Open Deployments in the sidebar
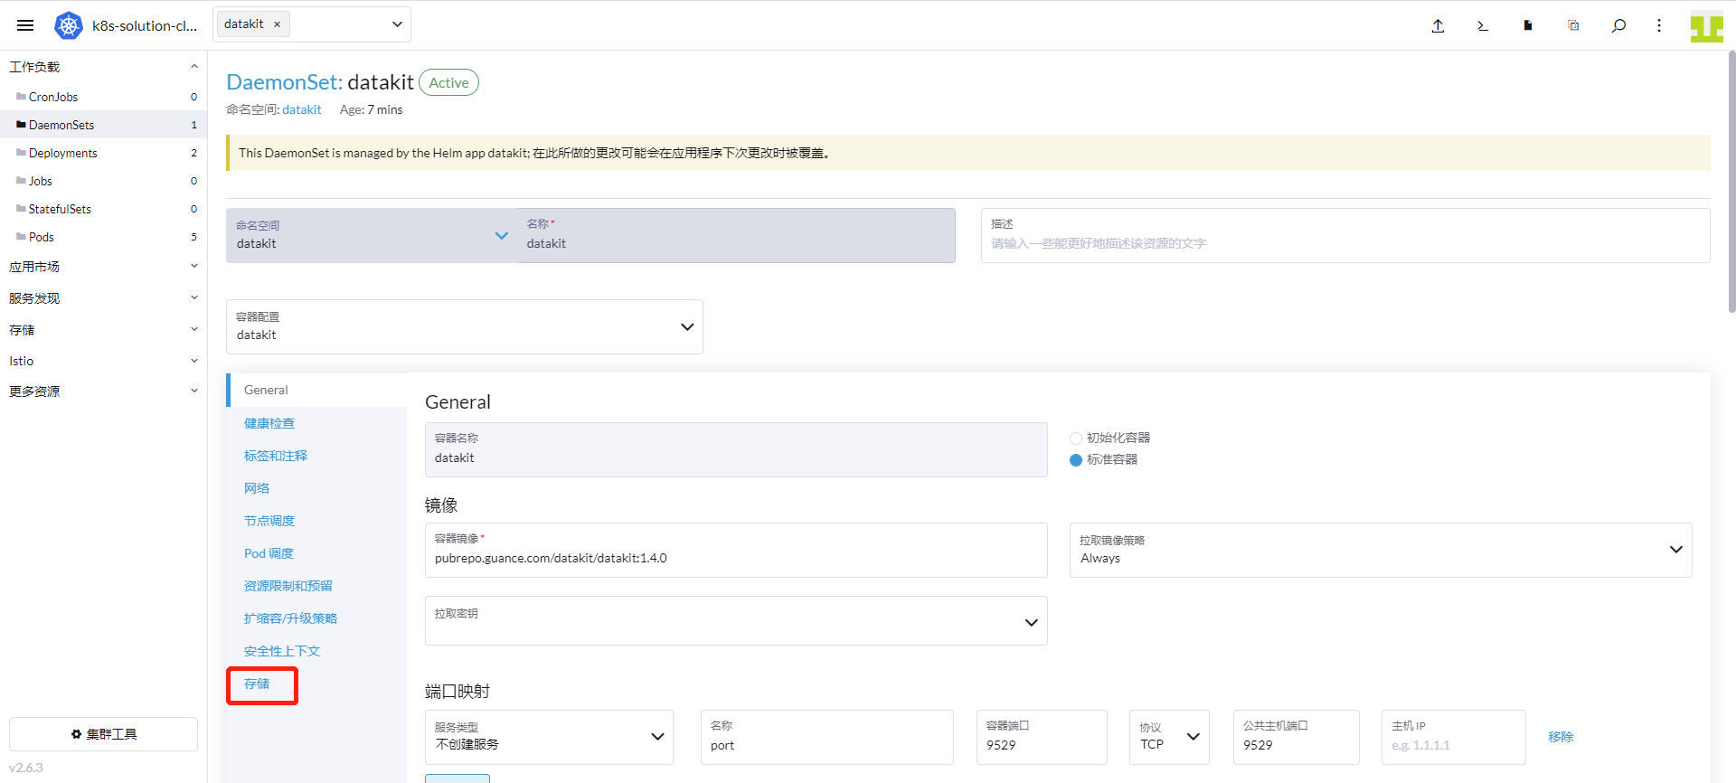Screen dimensions: 1736x783 [x=103, y=153]
